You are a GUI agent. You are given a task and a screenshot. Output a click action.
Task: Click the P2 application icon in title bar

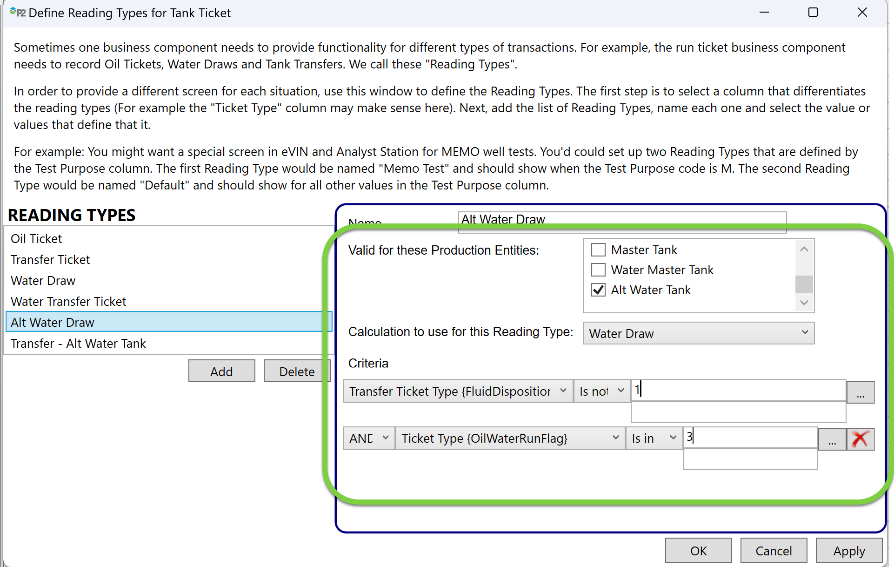click(x=17, y=13)
